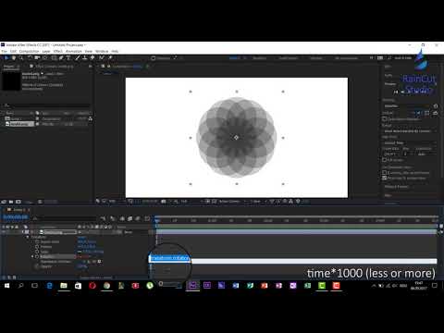
Task: Toggle the play cached frames checkbox
Action: pyautogui.click(x=385, y=173)
